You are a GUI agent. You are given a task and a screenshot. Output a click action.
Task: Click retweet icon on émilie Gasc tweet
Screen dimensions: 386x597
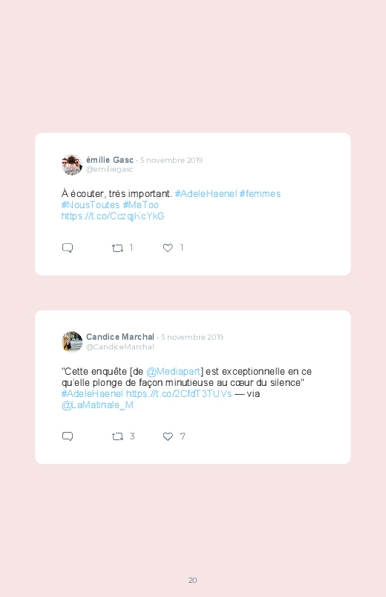point(117,248)
